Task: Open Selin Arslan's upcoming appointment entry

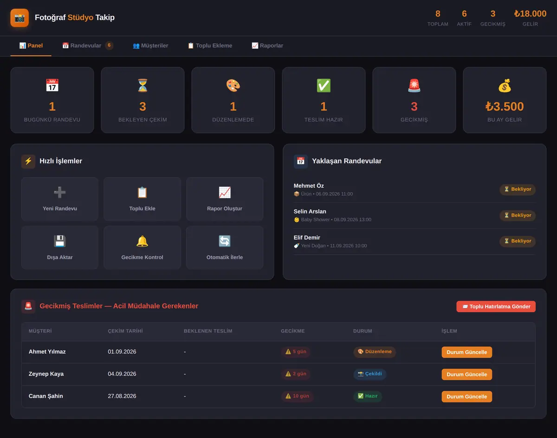Action: click(415, 216)
